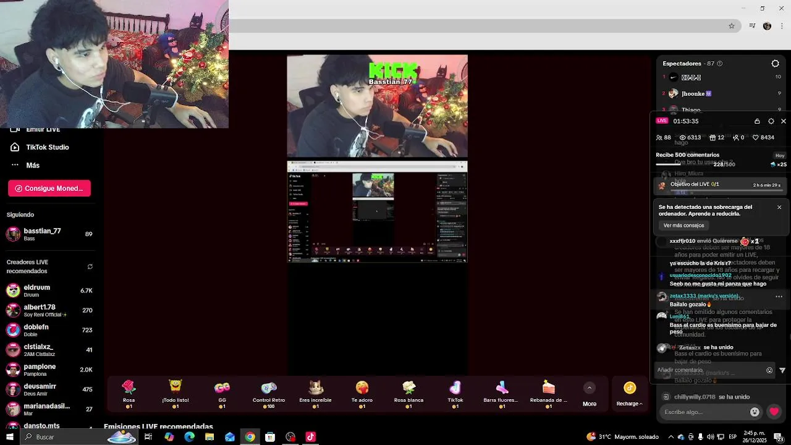This screenshot has width=791, height=445.
Task: Open cistialxz_ live stream
Action: (x=49, y=350)
